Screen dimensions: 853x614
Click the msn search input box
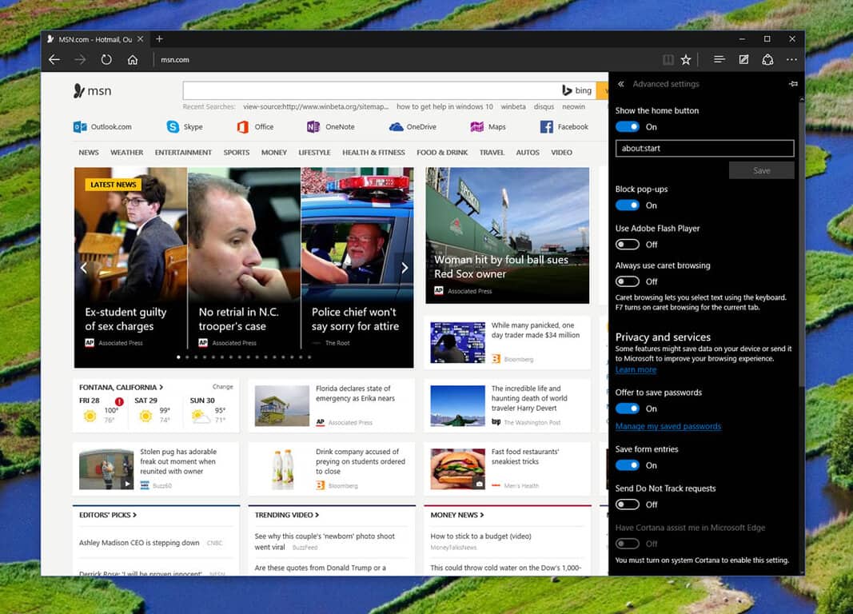pos(371,90)
